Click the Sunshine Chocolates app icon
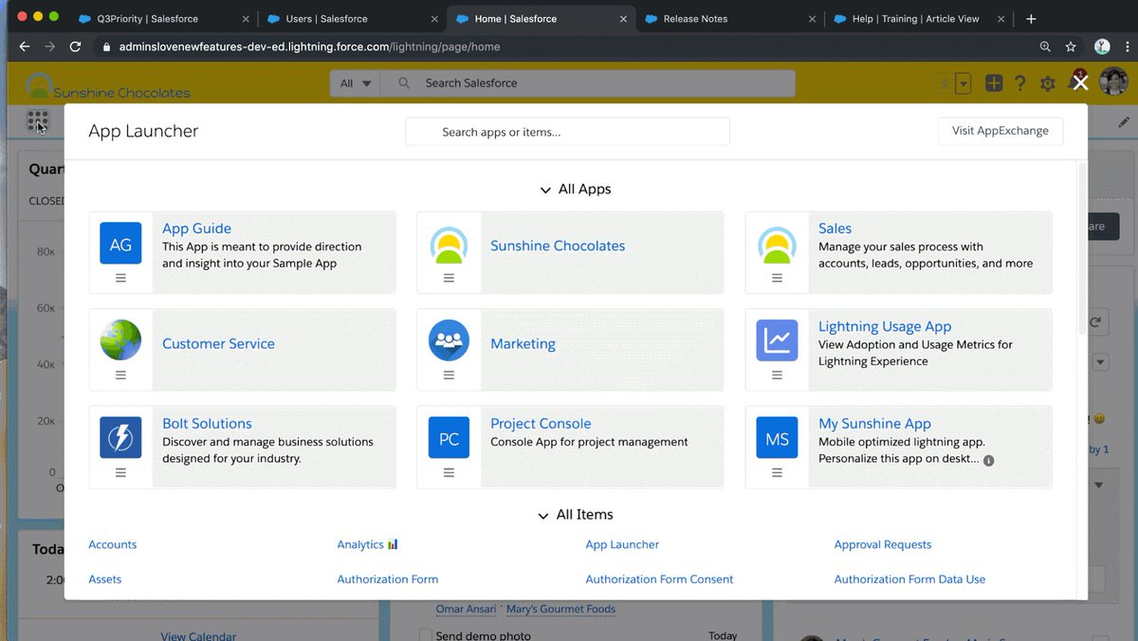This screenshot has height=641, width=1138. 449,245
